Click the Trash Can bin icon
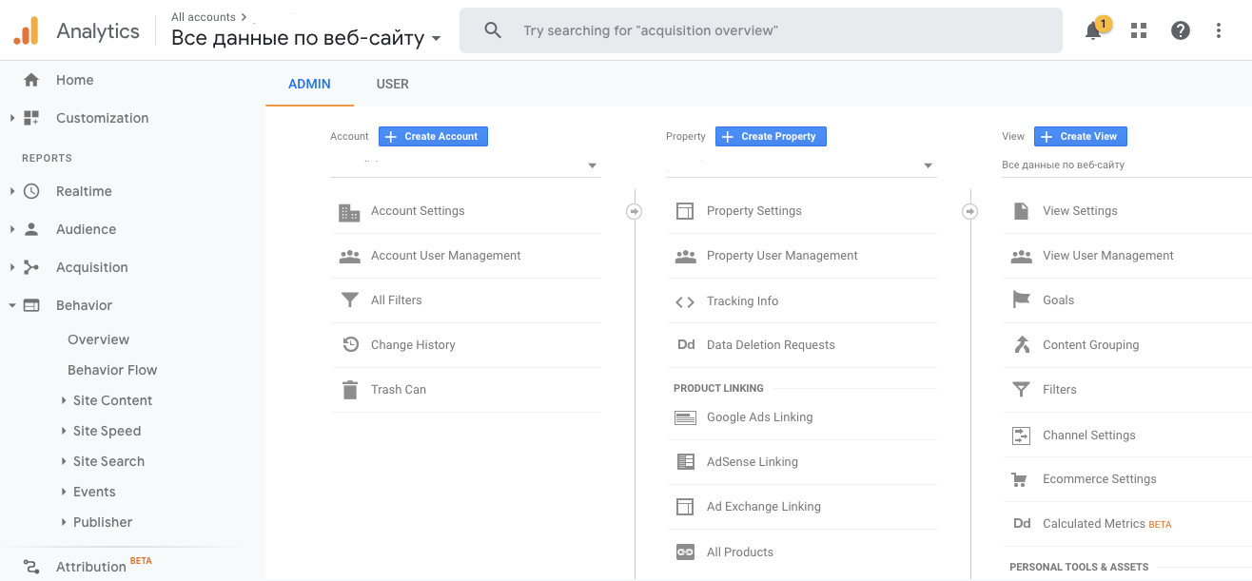 pos(350,390)
